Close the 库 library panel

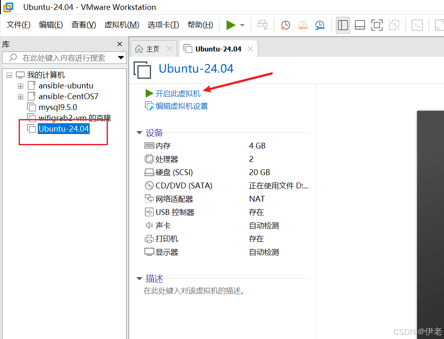pyautogui.click(x=120, y=44)
